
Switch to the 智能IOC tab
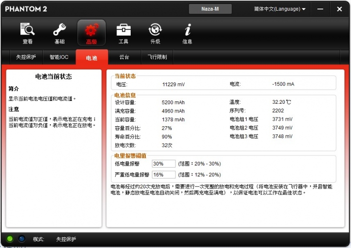pos(59,57)
